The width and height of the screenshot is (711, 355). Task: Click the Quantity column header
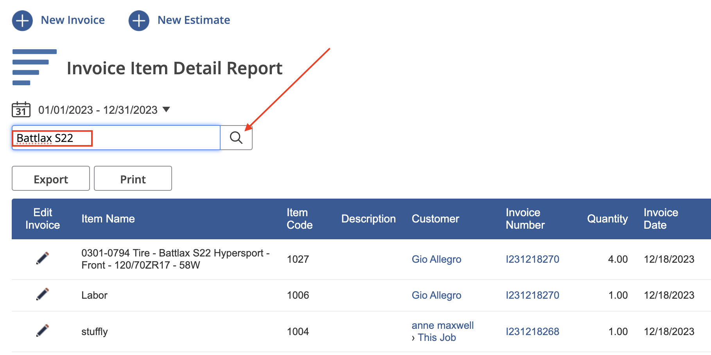[607, 219]
